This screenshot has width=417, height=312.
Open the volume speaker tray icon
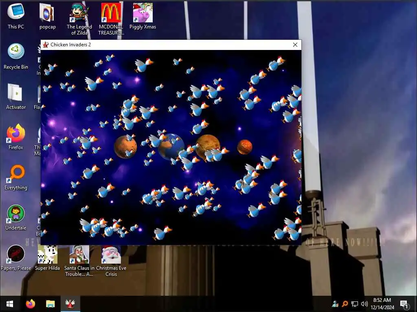pyautogui.click(x=364, y=304)
